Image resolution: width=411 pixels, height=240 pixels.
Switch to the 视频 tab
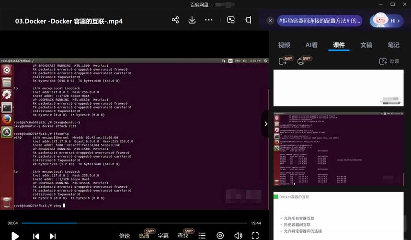click(x=284, y=45)
